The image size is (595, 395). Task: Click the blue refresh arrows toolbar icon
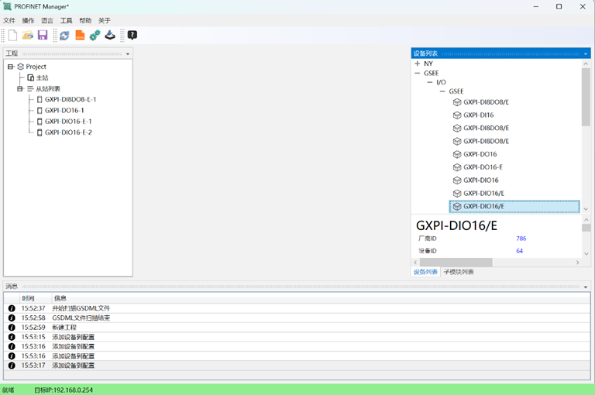64,36
